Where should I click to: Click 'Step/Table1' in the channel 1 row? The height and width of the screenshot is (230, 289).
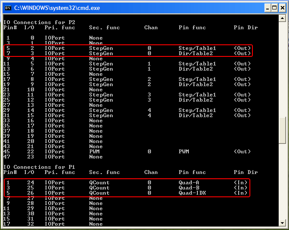[197, 64]
